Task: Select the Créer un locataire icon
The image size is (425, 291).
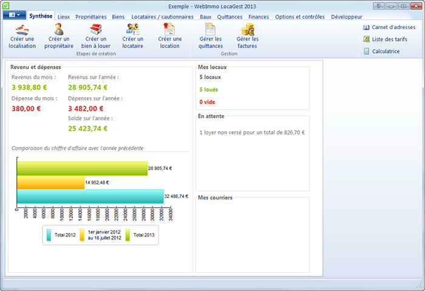Action: pos(132,29)
